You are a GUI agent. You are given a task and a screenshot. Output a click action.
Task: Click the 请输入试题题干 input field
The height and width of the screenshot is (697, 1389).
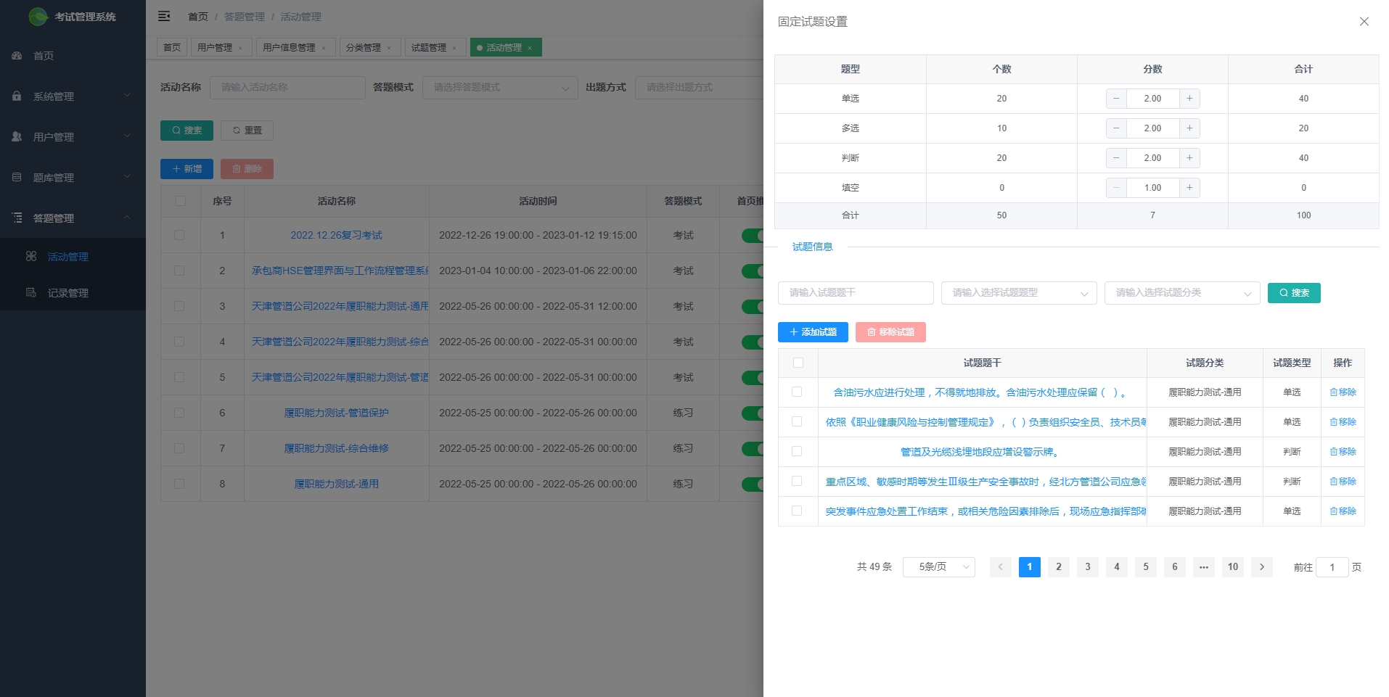point(856,293)
